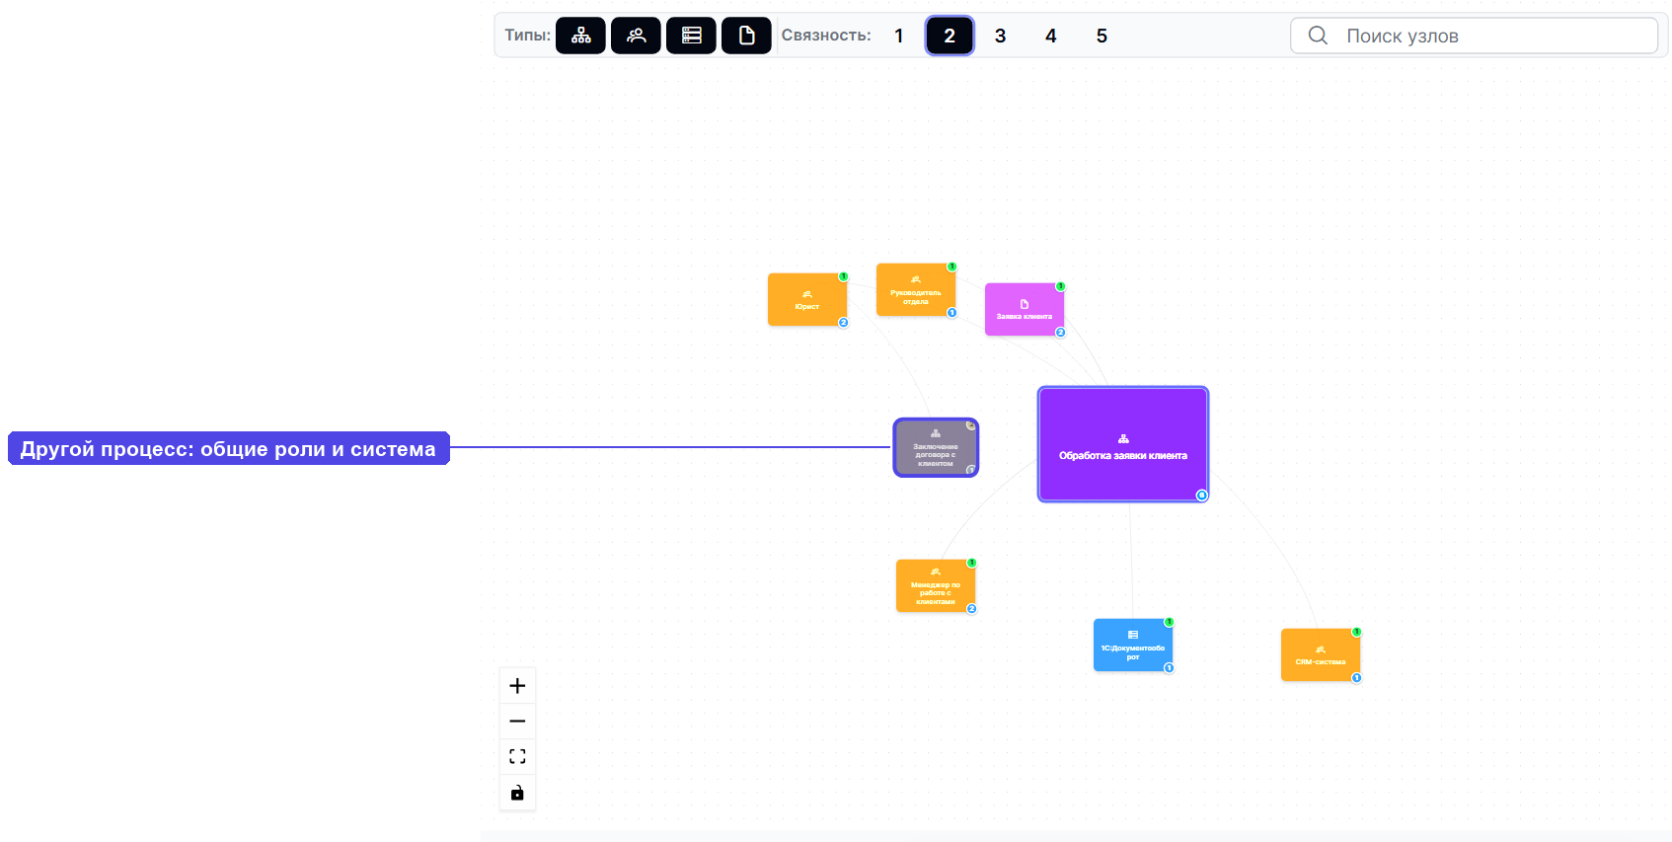The image size is (1672, 842).
Task: Focus the 'Поиск узлов' search field
Action: click(1474, 36)
